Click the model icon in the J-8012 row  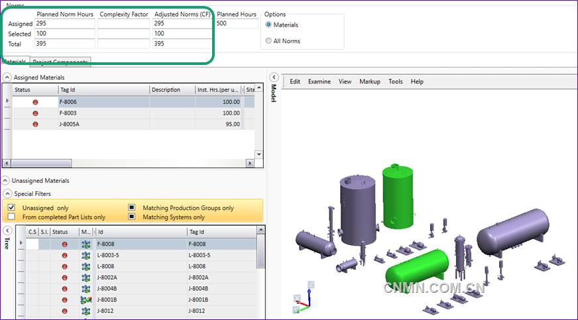pyautogui.click(x=86, y=311)
